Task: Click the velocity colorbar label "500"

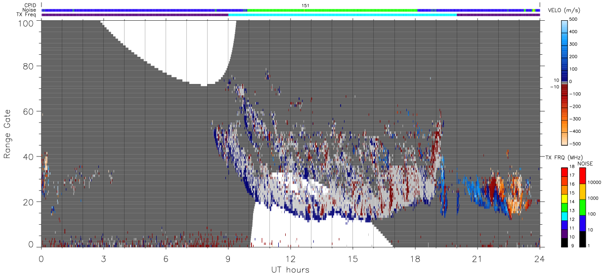Action: click(x=573, y=19)
